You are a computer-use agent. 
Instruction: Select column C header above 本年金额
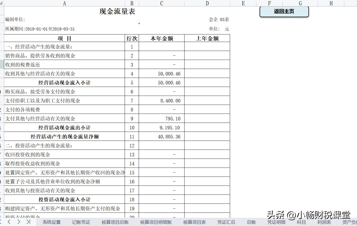161,3
